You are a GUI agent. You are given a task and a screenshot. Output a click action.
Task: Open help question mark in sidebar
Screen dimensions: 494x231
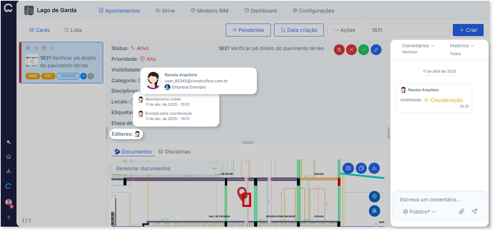click(9, 217)
